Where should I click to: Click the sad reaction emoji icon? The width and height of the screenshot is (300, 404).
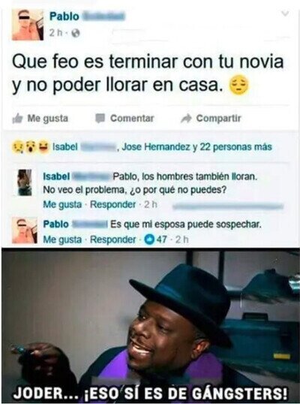pos(17,147)
